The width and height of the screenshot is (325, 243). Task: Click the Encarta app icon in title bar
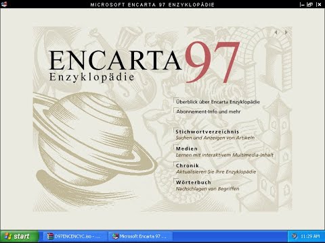click(4, 4)
